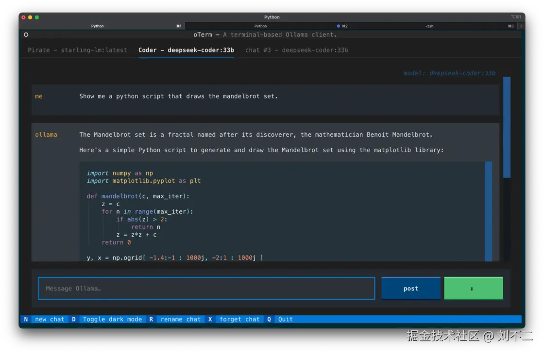Click rename chat in footer

click(x=180, y=320)
